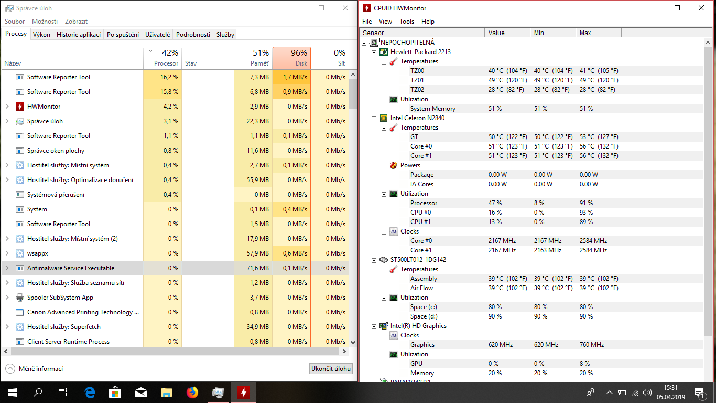Image resolution: width=716 pixels, height=403 pixels.
Task: Switch to the Historie aplikací tab
Action: point(79,35)
